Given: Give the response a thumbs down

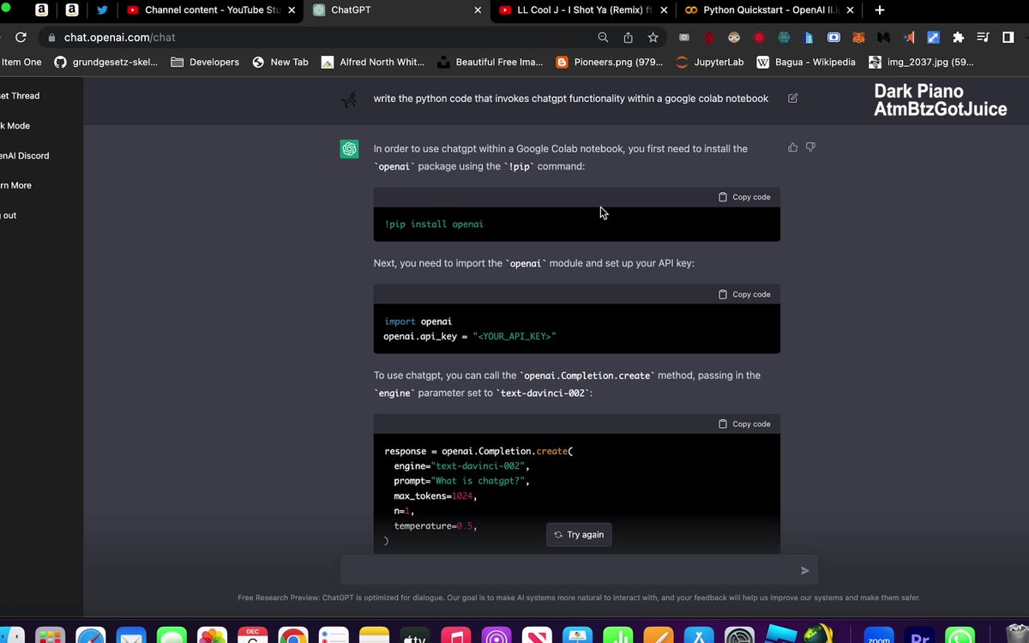Looking at the screenshot, I should 810,147.
